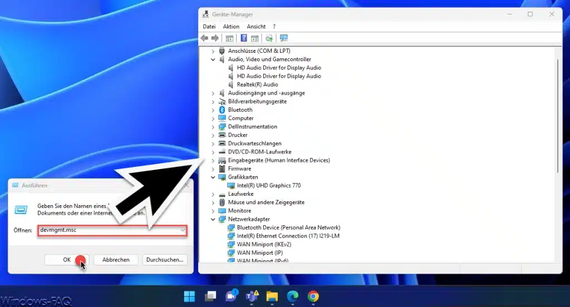Screen dimensions: 570x307
Task: Go back with the toolbar left arrow
Action: click(x=204, y=38)
